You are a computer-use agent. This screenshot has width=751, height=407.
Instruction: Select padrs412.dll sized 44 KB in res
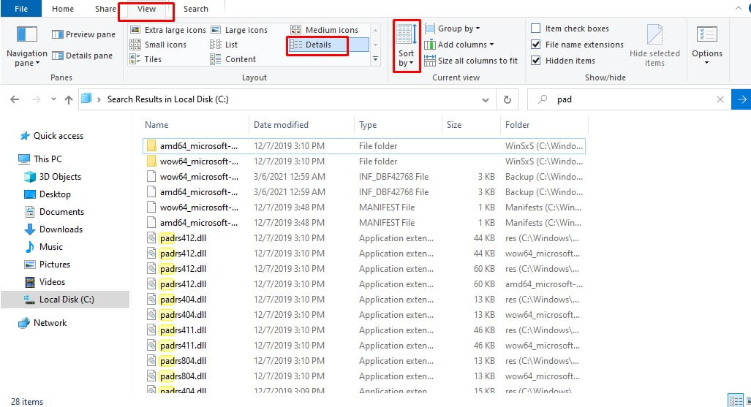[x=364, y=238]
